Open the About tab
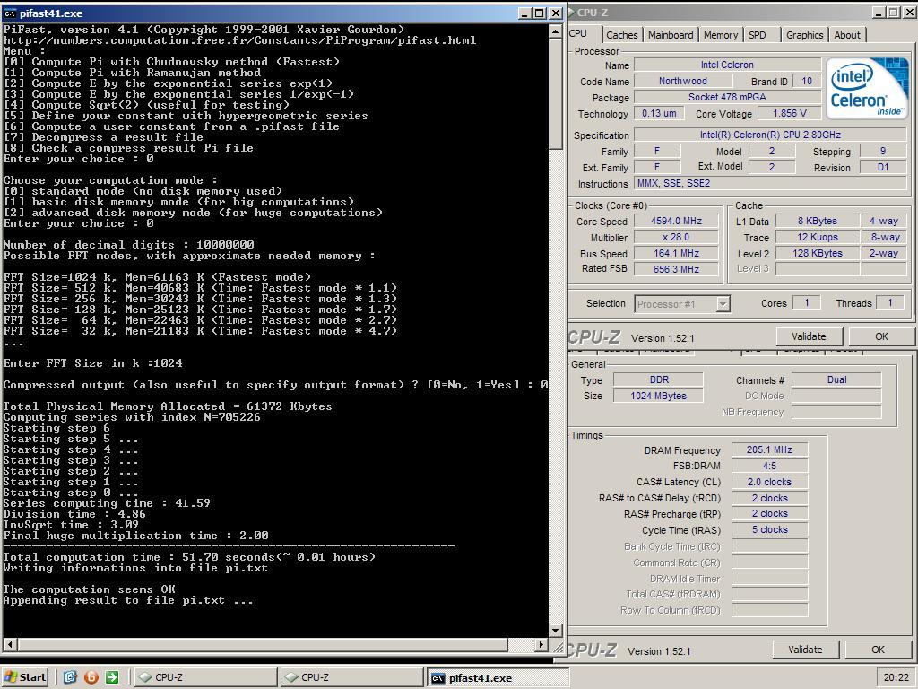The image size is (918, 689). coord(847,35)
